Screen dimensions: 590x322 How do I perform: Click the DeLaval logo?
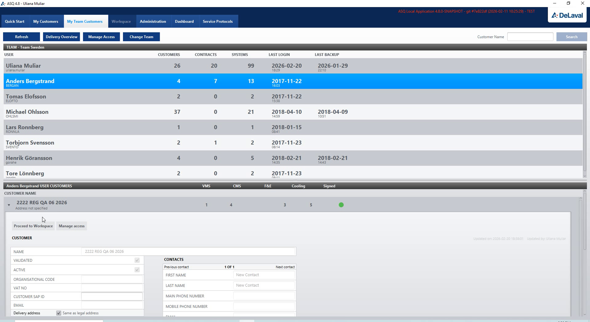coord(567,15)
